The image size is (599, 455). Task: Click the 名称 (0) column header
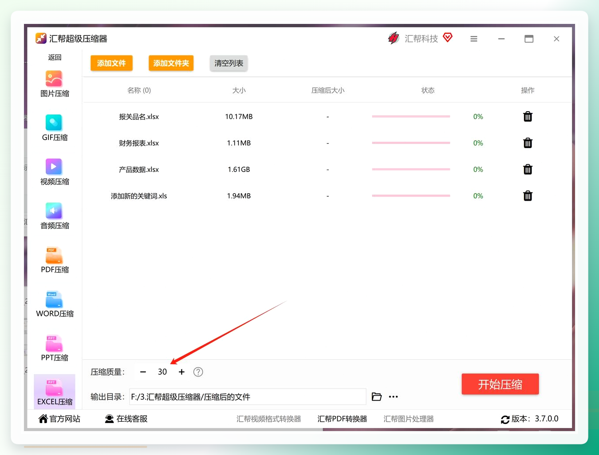(139, 90)
